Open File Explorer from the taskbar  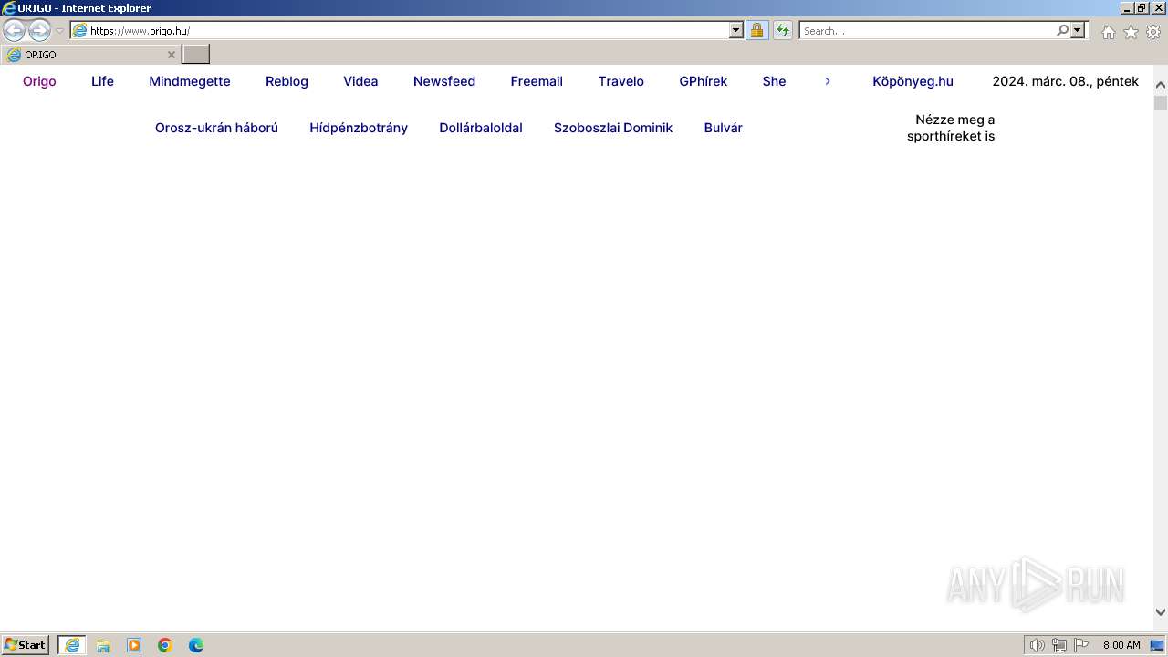tap(103, 645)
